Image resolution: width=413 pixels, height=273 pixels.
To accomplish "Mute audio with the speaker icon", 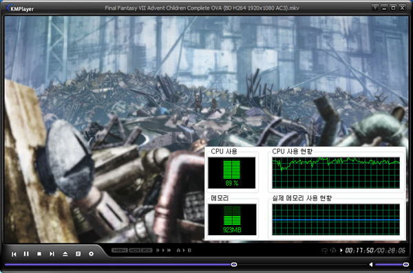I will tap(371, 264).
